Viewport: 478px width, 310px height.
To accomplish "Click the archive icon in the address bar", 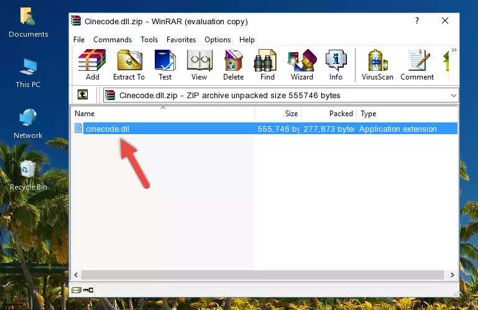I will [x=110, y=95].
